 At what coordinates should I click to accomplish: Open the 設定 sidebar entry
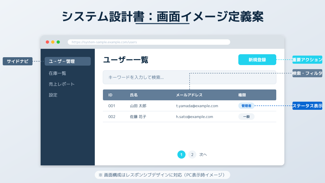click(x=53, y=95)
